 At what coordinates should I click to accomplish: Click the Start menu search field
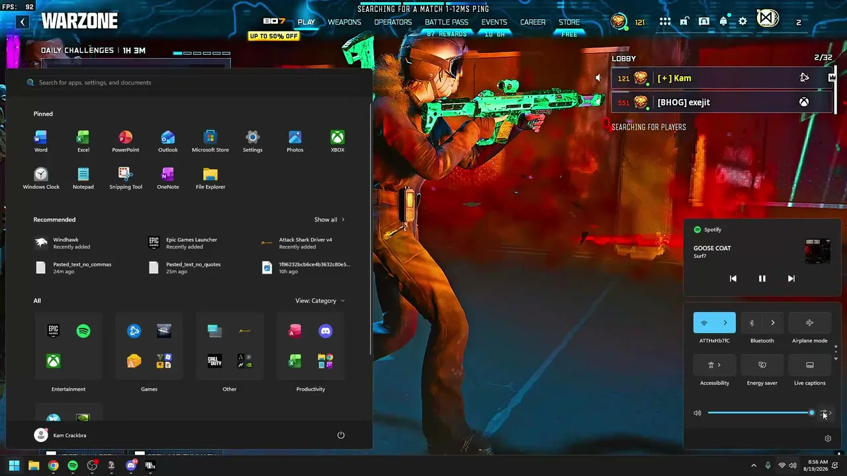click(x=189, y=83)
